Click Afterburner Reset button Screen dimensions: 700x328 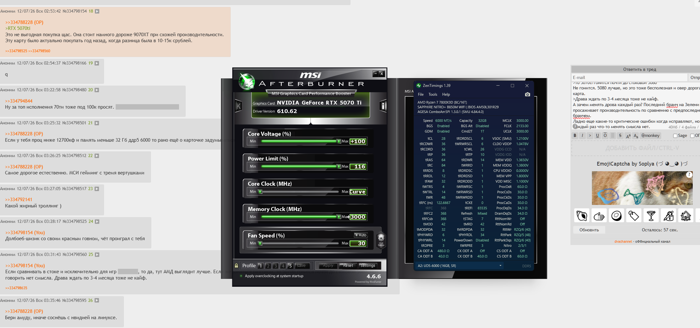tap(348, 266)
